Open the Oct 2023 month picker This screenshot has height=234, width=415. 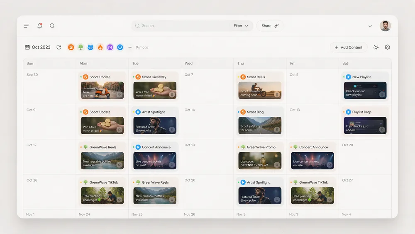coord(38,47)
